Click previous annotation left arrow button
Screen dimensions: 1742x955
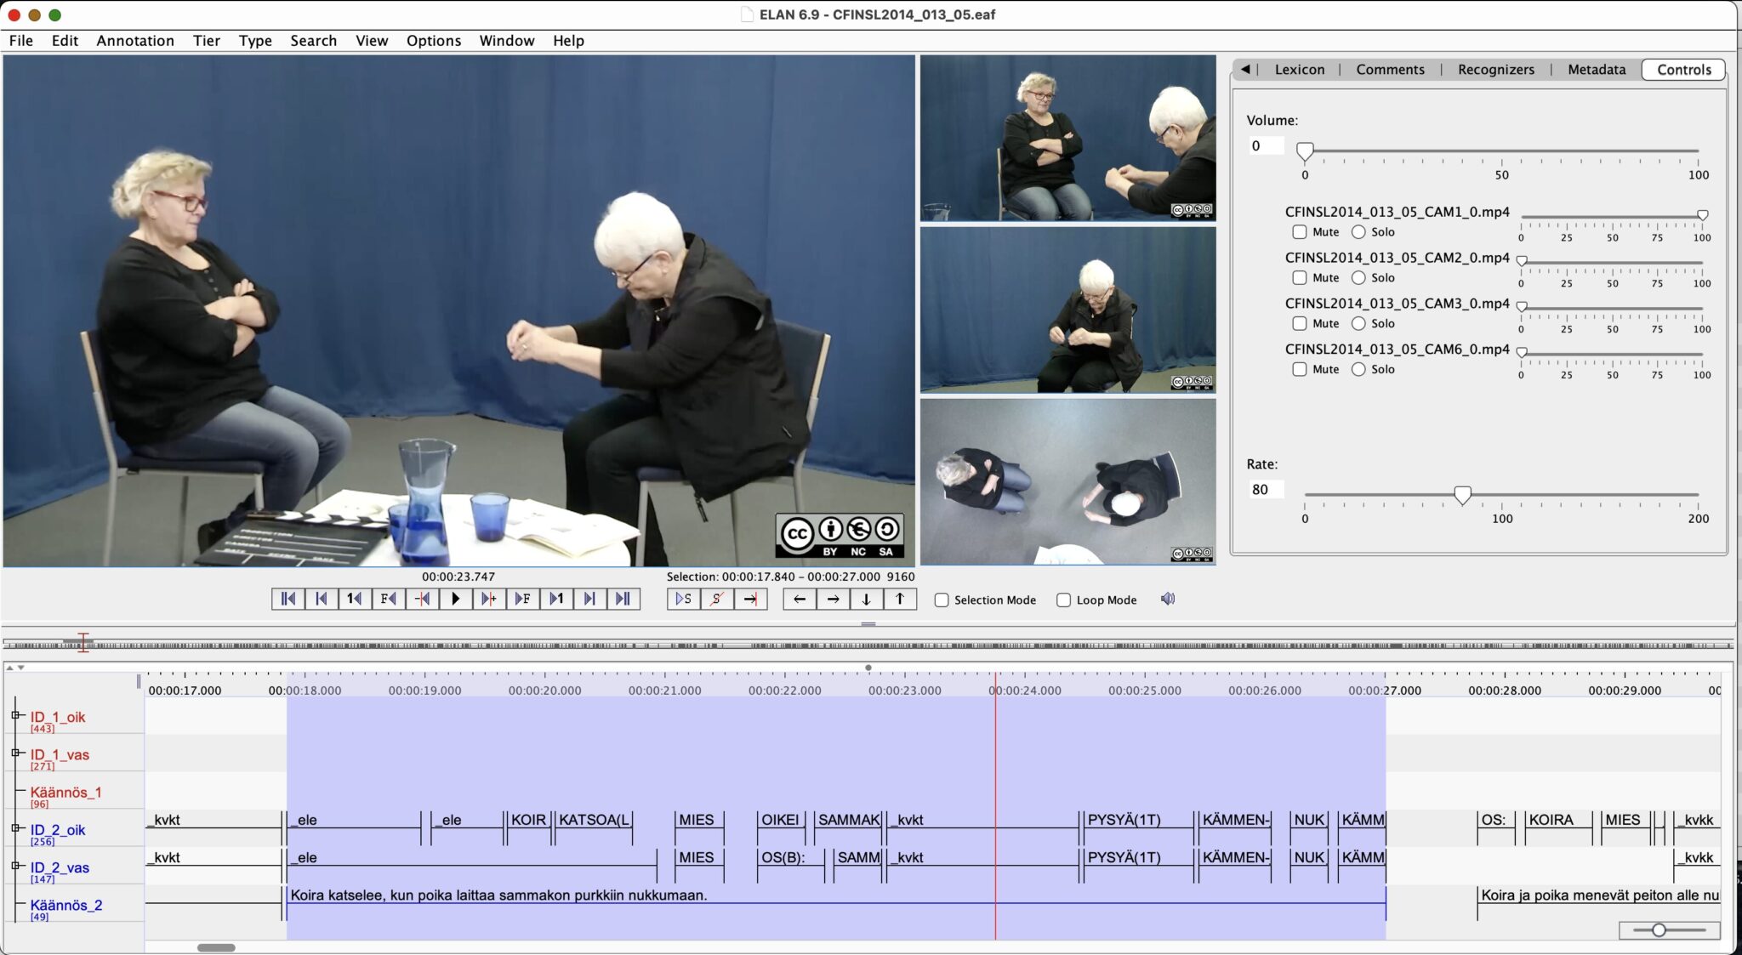(x=800, y=600)
